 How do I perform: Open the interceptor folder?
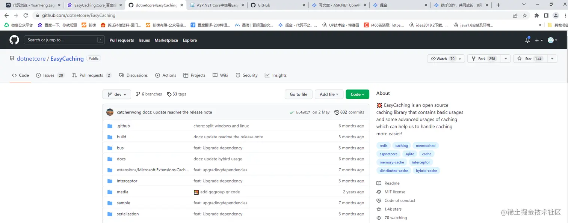(x=127, y=181)
